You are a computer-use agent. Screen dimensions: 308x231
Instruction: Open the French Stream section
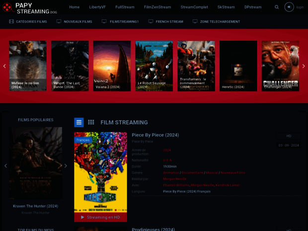(169, 21)
